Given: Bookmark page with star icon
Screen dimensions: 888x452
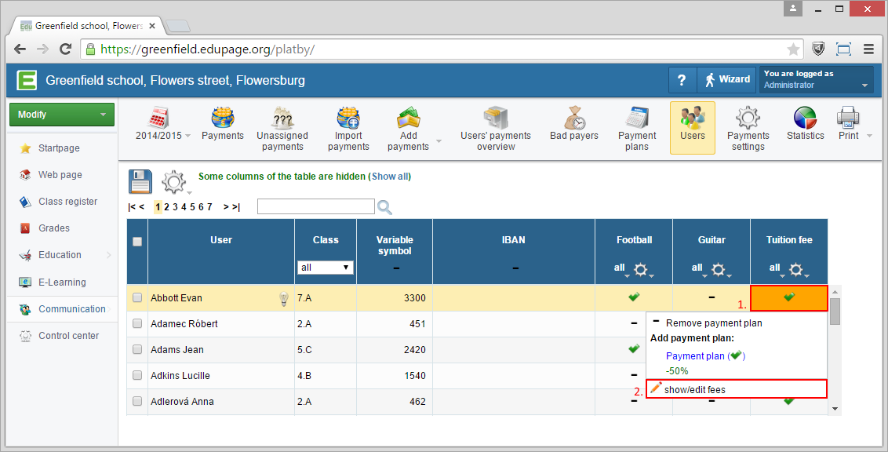Looking at the screenshot, I should pos(793,49).
